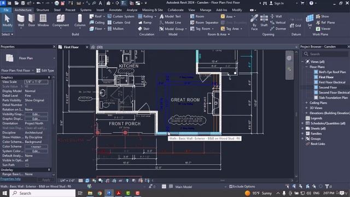The width and height of the screenshot is (350, 197).
Task: Toggle the Sun Path checkbox
Action: coord(27,165)
